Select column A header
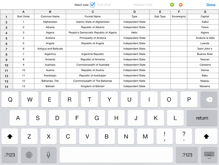 [x=23, y=12]
